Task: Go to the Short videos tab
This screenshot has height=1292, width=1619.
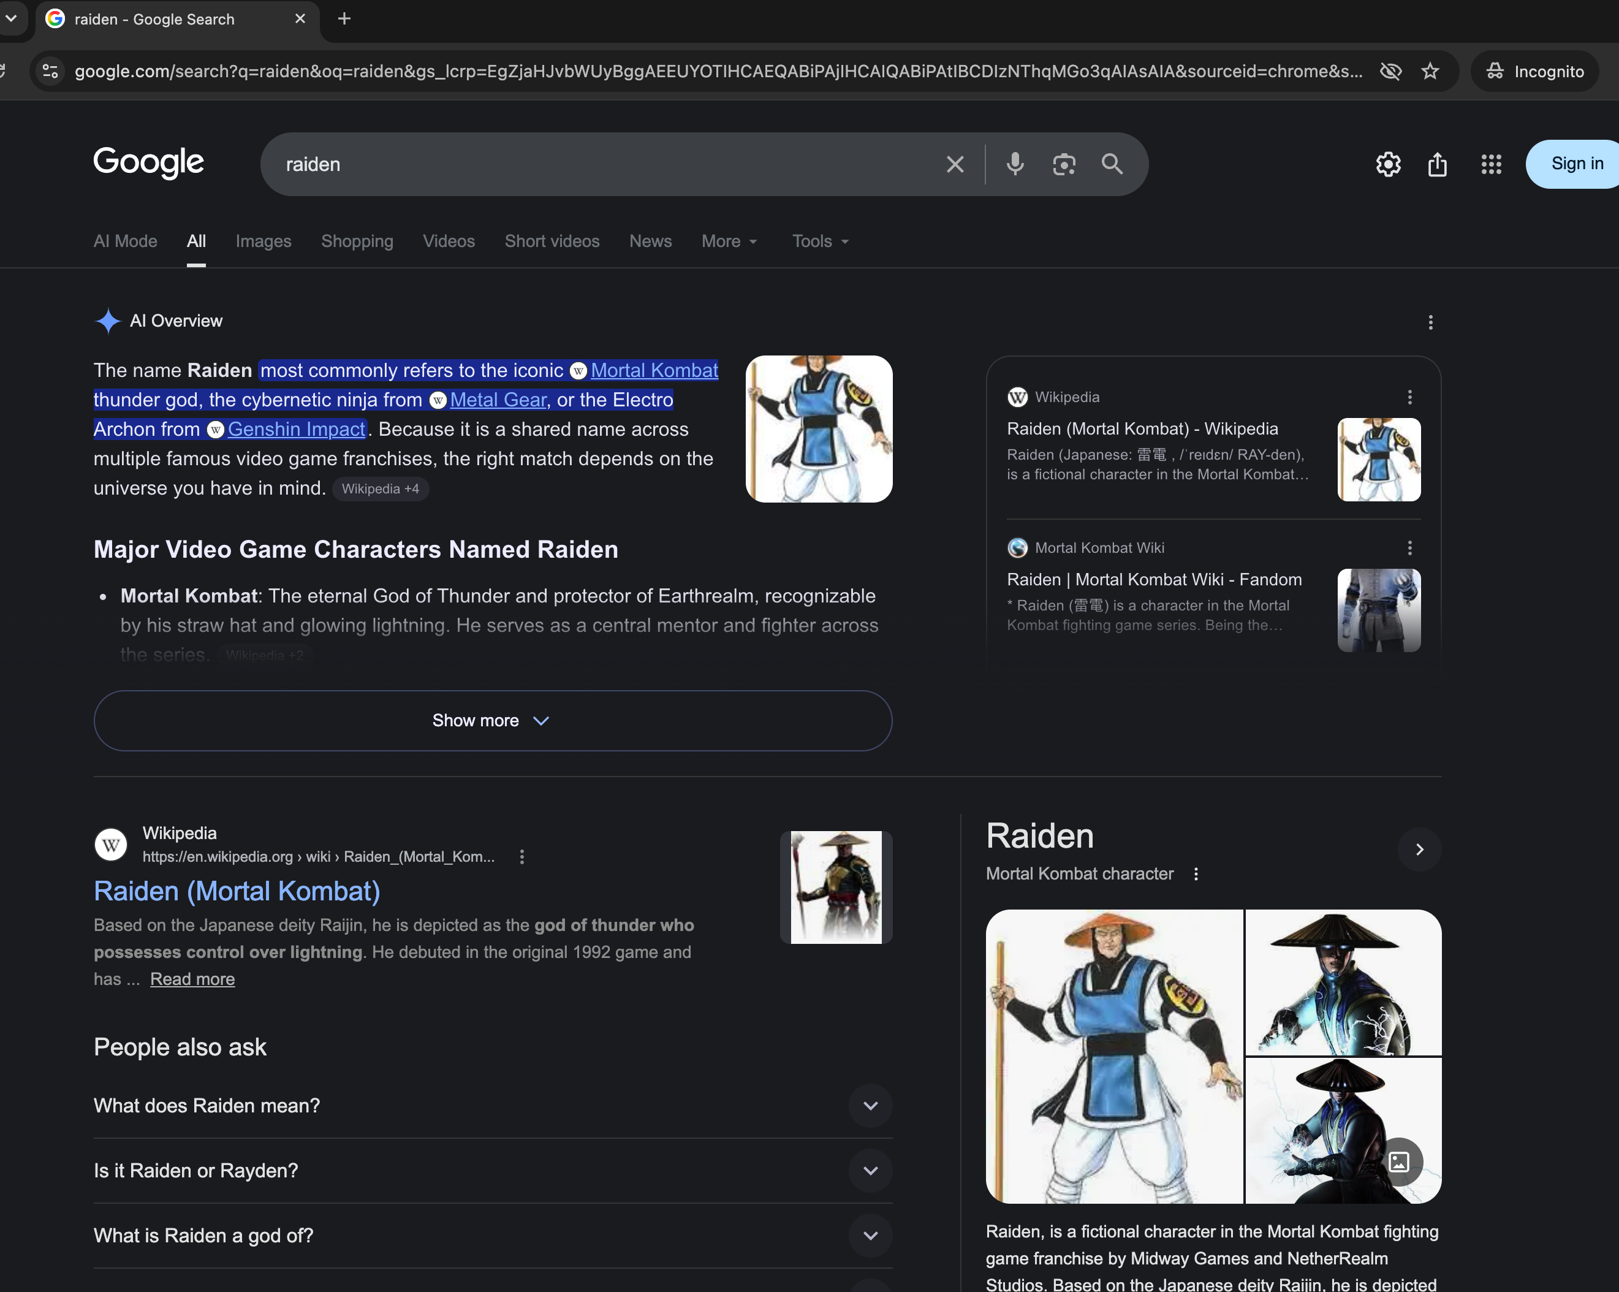Action: (552, 242)
